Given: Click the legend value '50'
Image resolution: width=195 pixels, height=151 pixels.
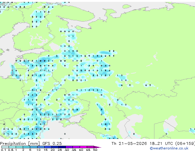Looking at the screenshot, I should pyautogui.click(x=95, y=150).
